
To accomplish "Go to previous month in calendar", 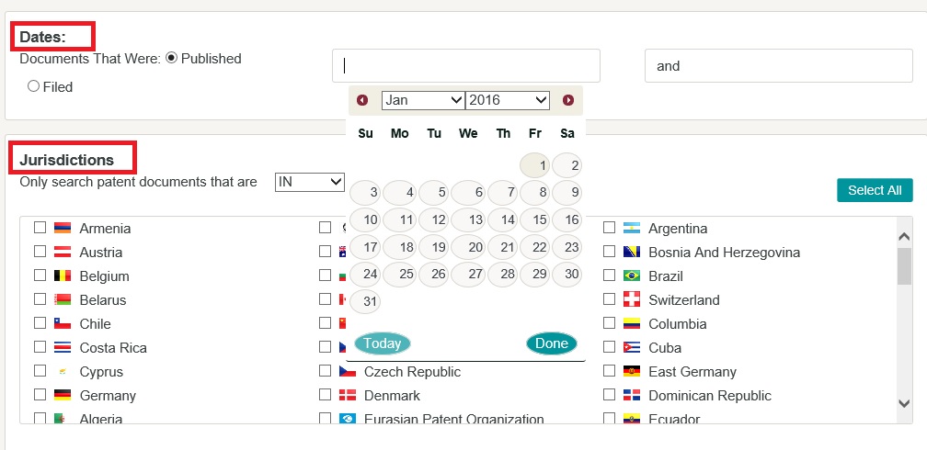I will (x=362, y=100).
